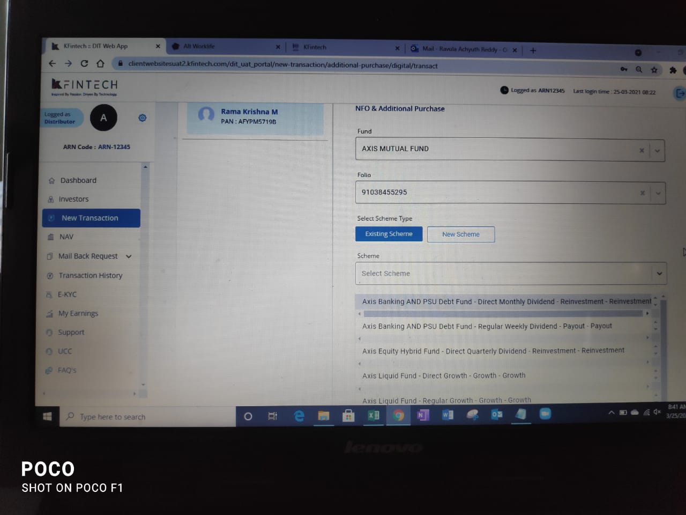Click the browser reload icon
686x515 pixels.
point(84,63)
